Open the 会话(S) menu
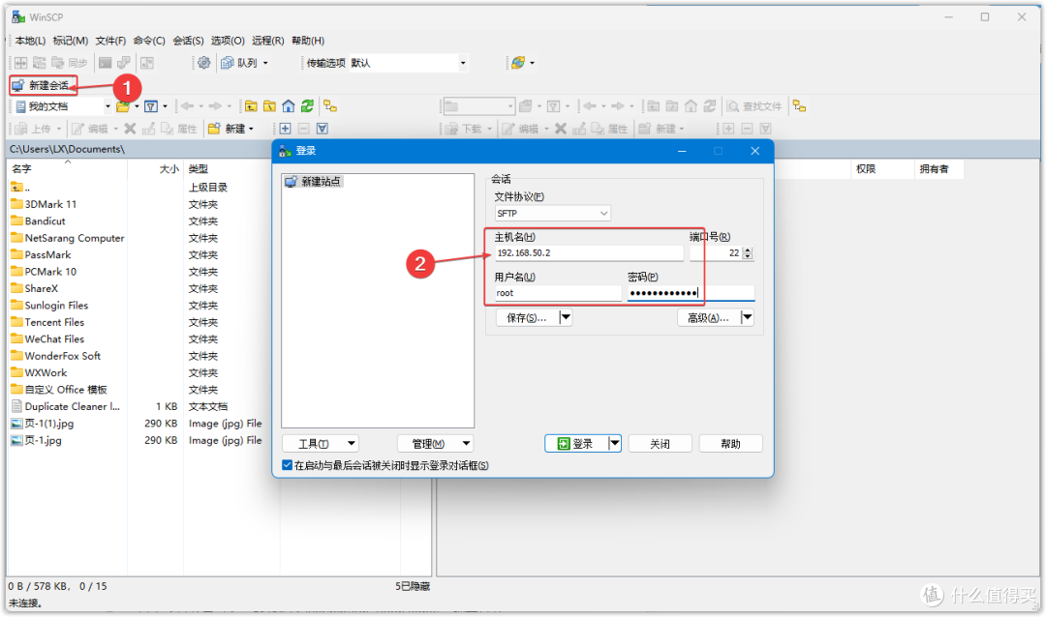The image size is (1046, 617). 189,42
